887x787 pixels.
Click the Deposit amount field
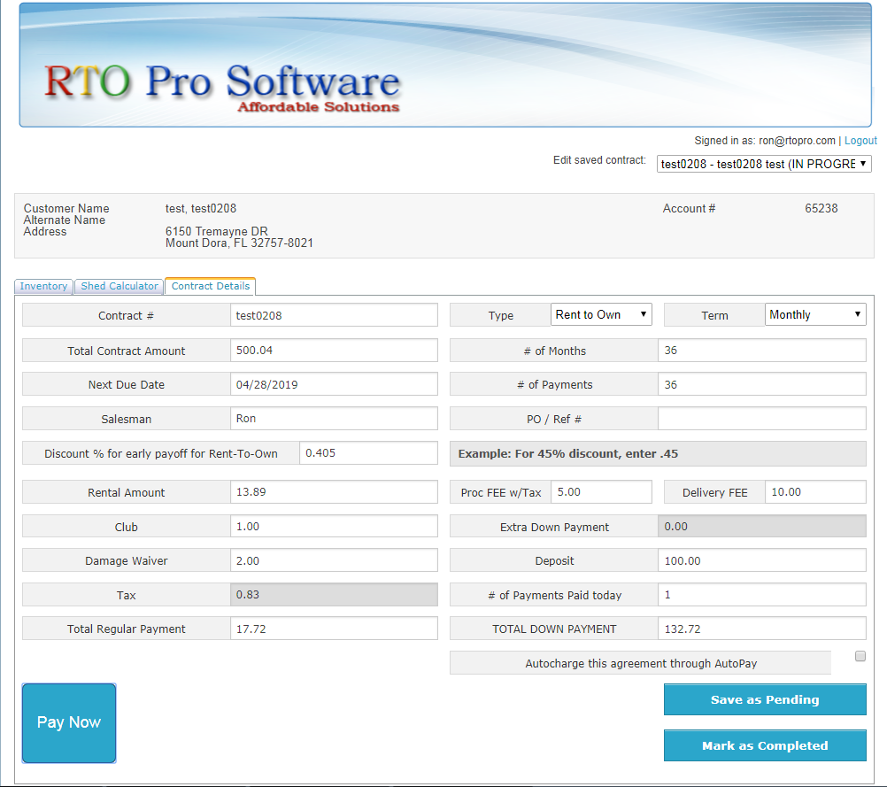point(761,560)
